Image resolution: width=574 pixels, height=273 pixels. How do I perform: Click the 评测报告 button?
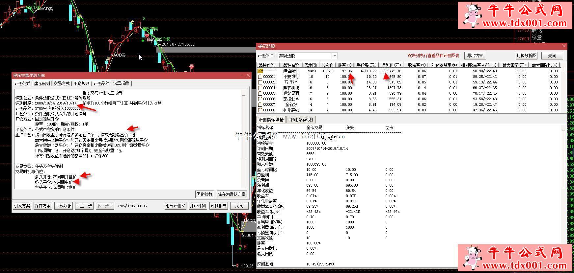[x=219, y=206]
